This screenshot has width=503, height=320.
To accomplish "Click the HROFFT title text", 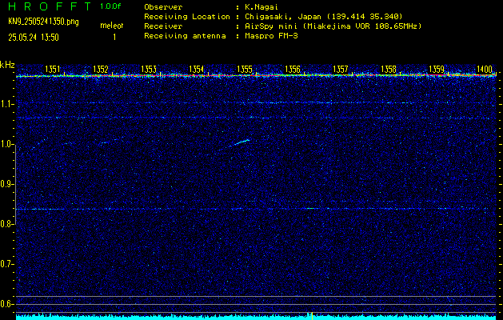I will (50, 6).
